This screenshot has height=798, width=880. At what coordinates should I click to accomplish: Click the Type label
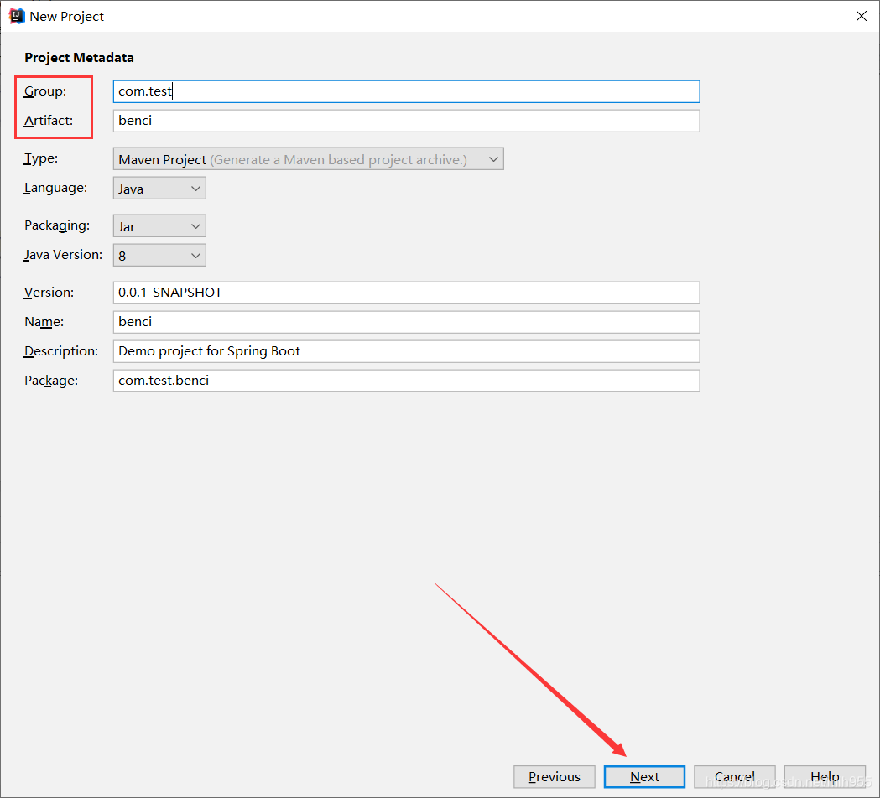pos(40,158)
